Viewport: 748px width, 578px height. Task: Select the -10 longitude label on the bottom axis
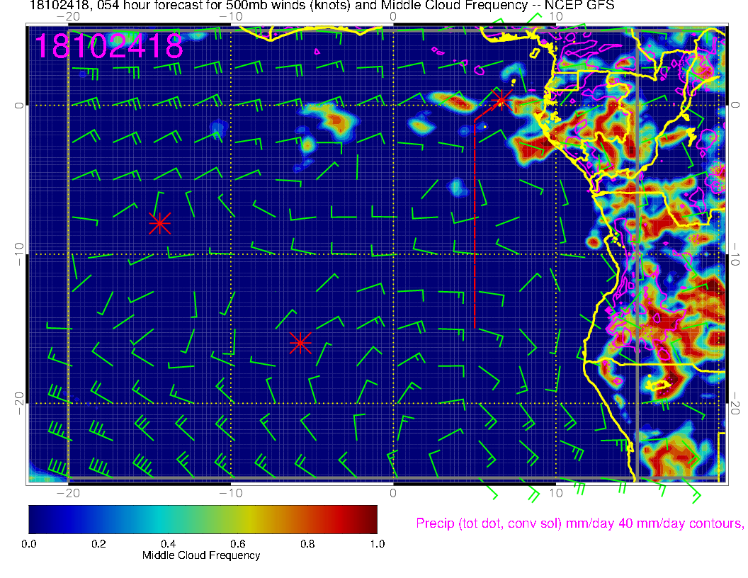click(230, 492)
